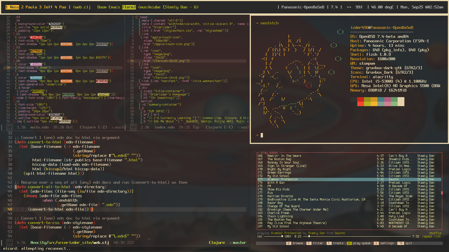Click Clojure major mode in index.edn modeline
The width and height of the screenshot is (449, 252).
point(219,127)
